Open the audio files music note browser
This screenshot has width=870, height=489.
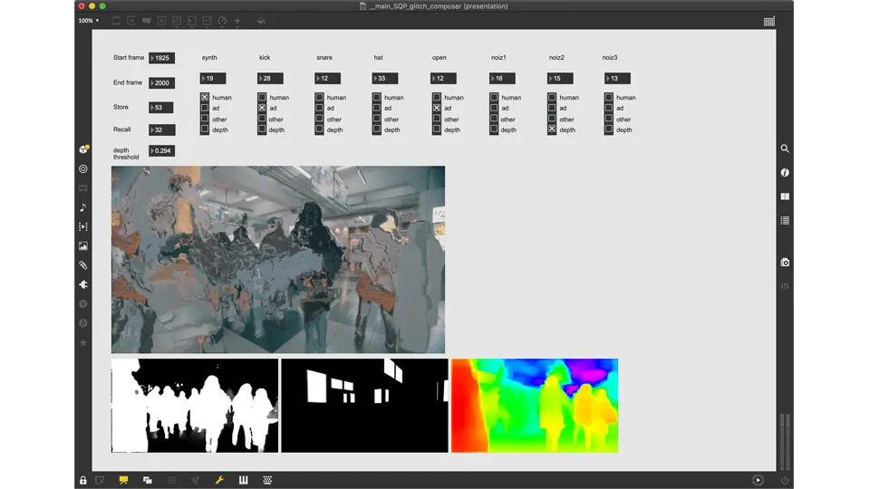[83, 206]
